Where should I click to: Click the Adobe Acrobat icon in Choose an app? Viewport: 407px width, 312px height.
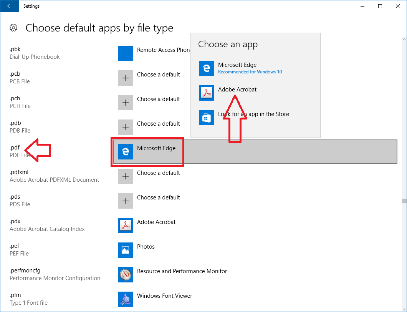206,93
